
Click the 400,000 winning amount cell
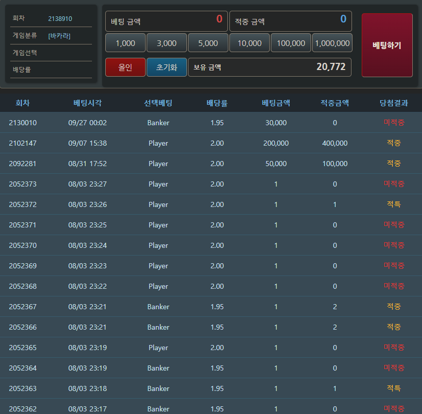coord(335,143)
